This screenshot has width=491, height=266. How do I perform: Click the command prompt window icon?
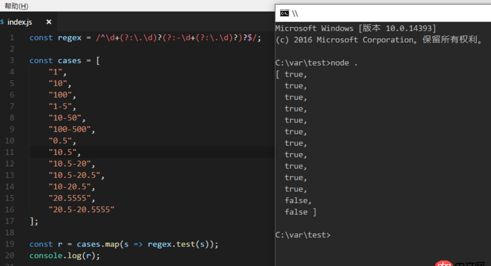pyautogui.click(x=284, y=12)
